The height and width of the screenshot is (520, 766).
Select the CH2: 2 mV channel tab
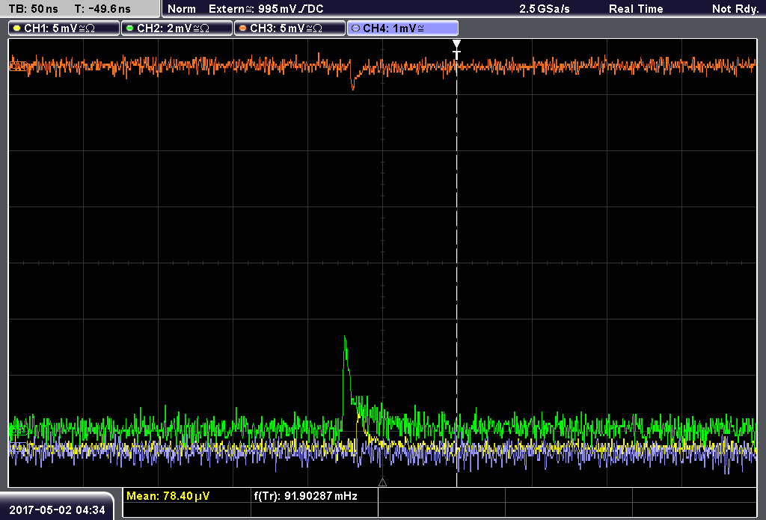point(177,28)
